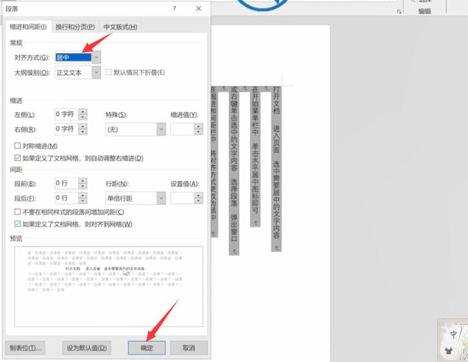Open the dialog help question mark
This screenshot has height=362, width=468.
point(174,8)
